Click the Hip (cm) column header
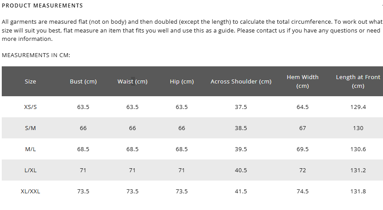 [182, 82]
